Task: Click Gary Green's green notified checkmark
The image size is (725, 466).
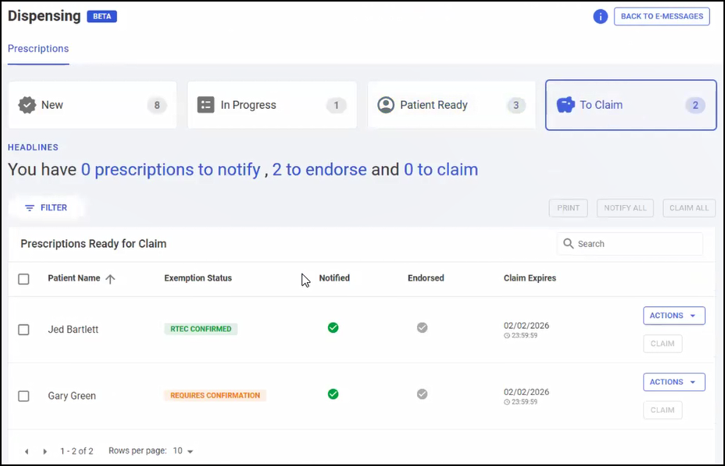Action: pos(333,394)
